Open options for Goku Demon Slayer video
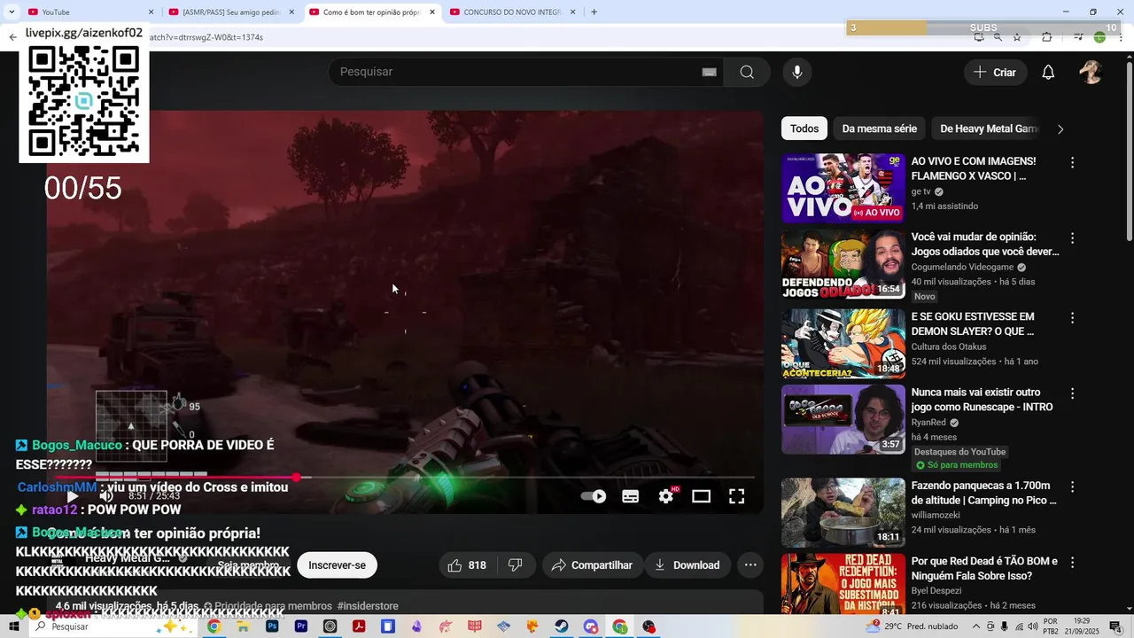1134x638 pixels. 1072,318
